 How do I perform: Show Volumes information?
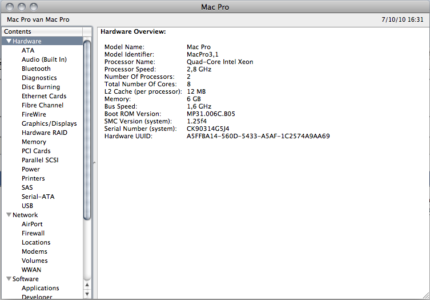coord(35,261)
